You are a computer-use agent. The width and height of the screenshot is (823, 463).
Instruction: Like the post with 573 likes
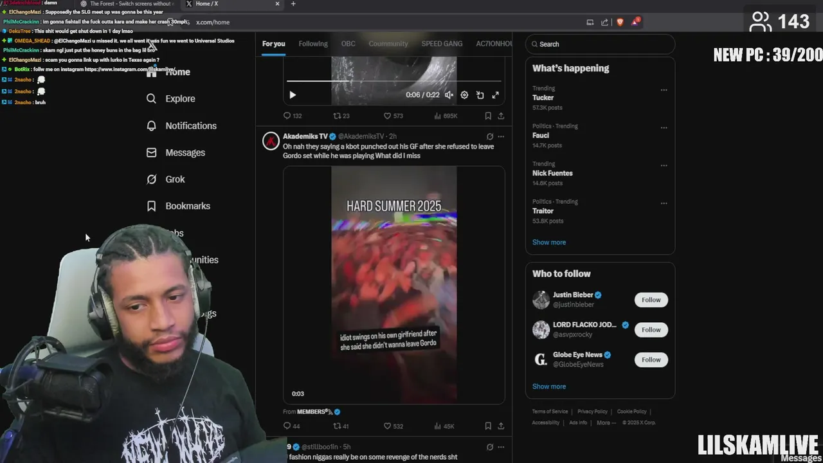[x=393, y=116]
